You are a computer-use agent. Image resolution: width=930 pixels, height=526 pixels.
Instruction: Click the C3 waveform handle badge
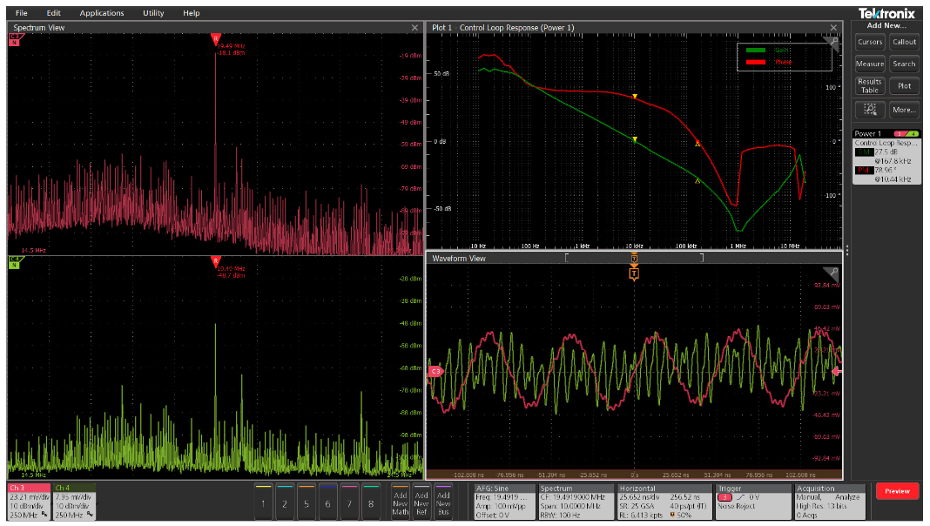(435, 372)
